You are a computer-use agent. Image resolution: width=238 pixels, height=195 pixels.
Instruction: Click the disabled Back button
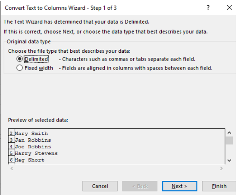pyautogui.click(x=140, y=186)
